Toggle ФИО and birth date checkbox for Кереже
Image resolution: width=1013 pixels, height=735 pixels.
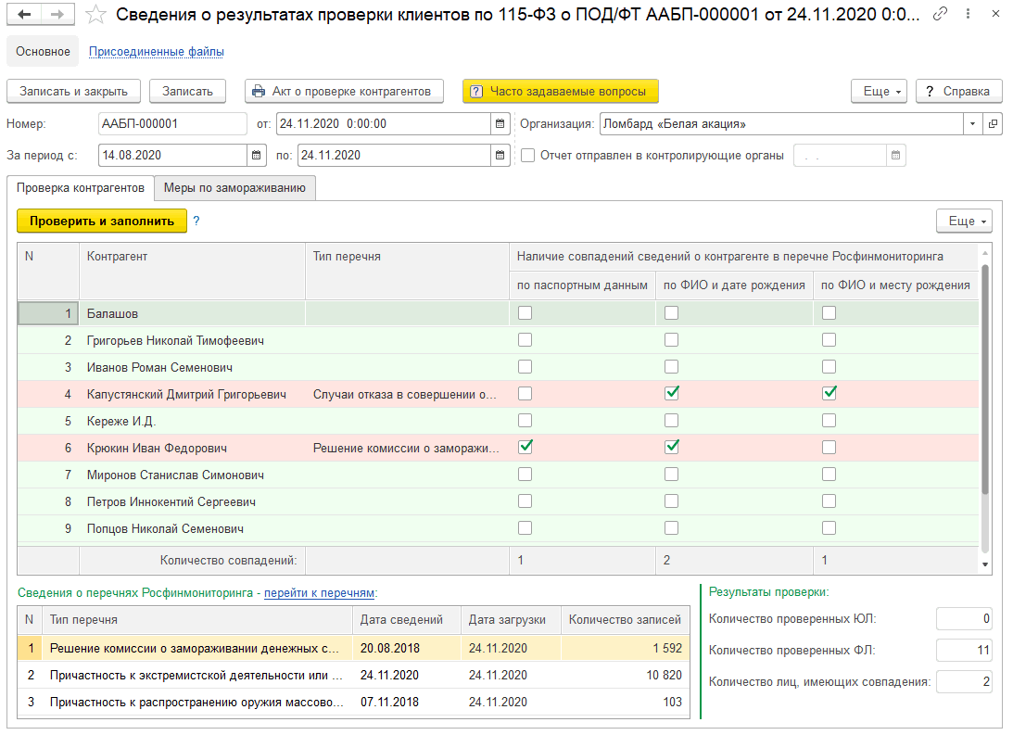[x=672, y=421]
